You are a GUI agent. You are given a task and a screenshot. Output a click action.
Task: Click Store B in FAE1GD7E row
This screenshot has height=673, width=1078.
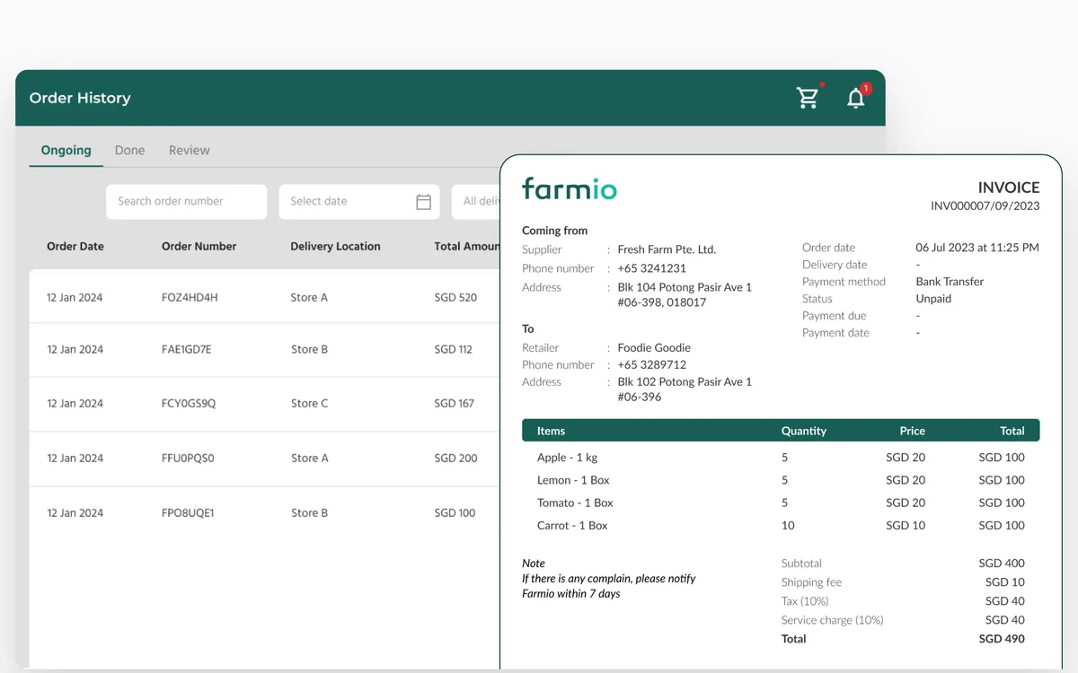coord(310,349)
